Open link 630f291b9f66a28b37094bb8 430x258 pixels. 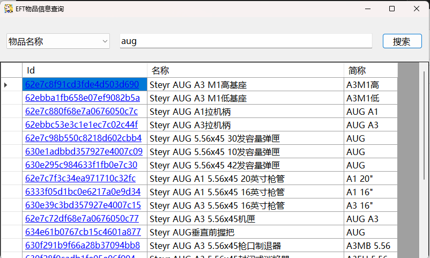83,245
